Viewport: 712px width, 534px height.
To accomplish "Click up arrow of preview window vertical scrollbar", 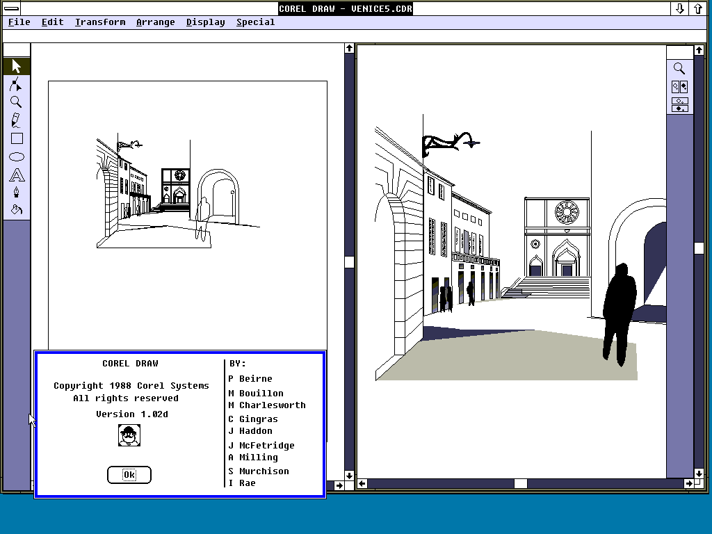I will tap(699, 50).
